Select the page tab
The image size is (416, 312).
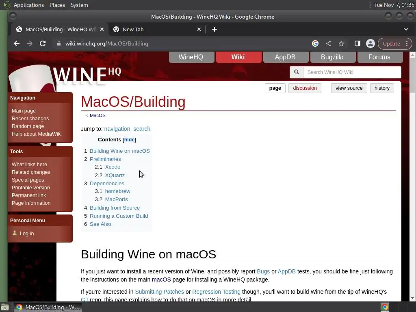pyautogui.click(x=275, y=88)
